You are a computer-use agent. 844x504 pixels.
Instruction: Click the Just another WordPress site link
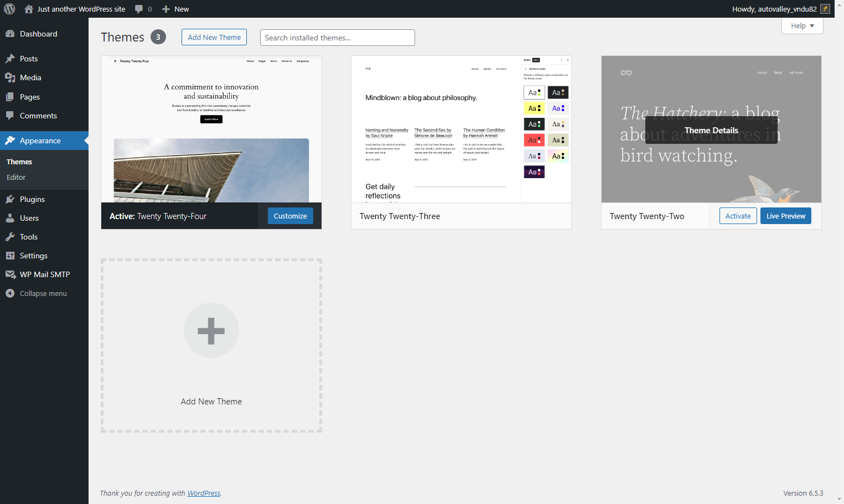81,9
